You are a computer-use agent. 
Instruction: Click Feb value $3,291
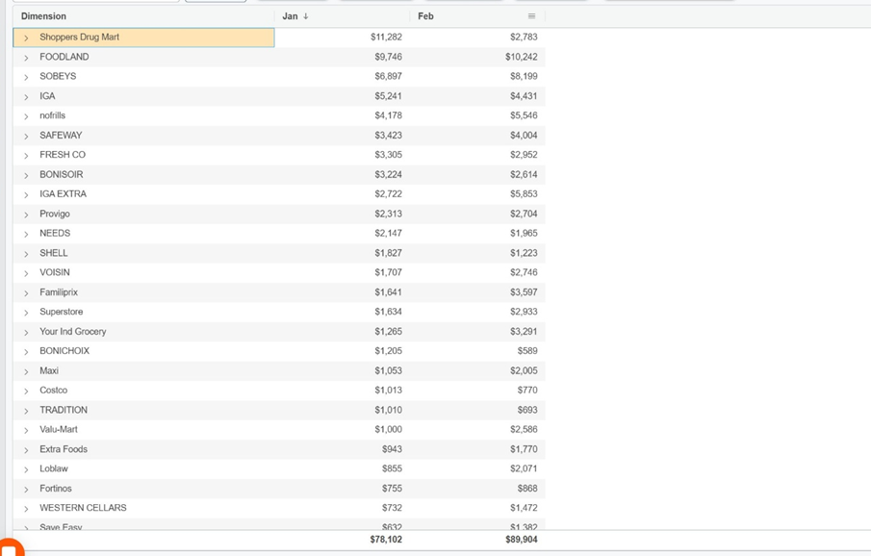coord(524,332)
